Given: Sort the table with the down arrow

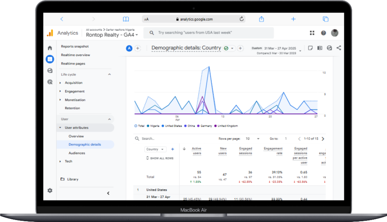Looking at the screenshot, I should click(x=184, y=149).
